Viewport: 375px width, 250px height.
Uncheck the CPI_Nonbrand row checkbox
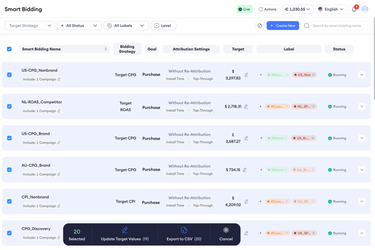tap(10, 201)
